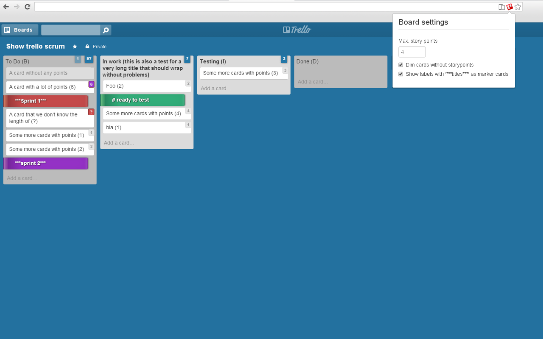The width and height of the screenshot is (543, 339).
Task: Uncheck Dim cards without storypoints
Action: [400, 65]
